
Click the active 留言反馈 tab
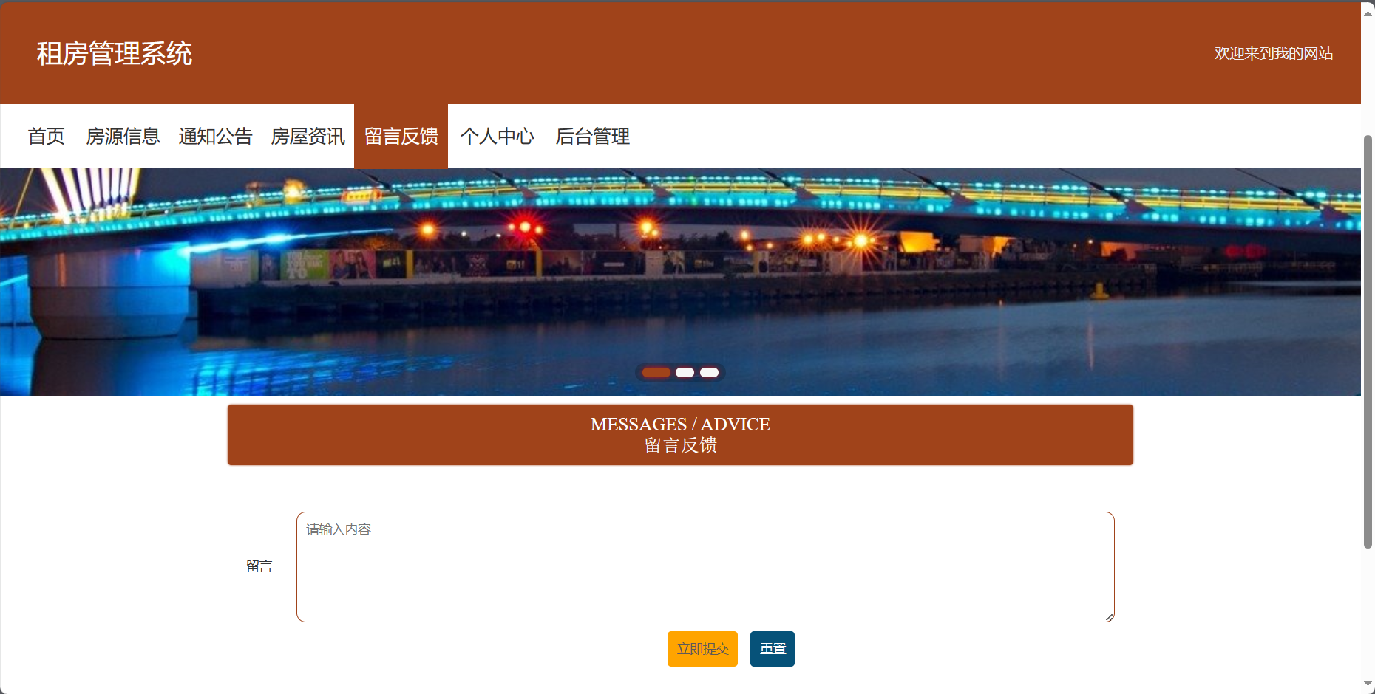point(401,137)
